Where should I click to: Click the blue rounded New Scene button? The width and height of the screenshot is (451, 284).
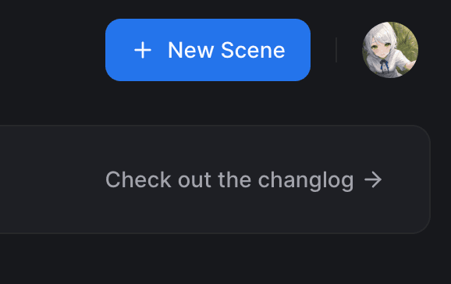coord(208,50)
